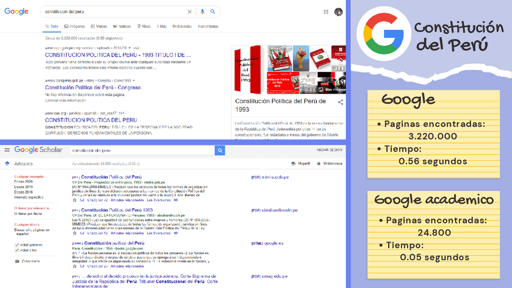Open 'Constitución Política del Perú 1993' Scholar title
This screenshot has width=512, height=288.
117,210
